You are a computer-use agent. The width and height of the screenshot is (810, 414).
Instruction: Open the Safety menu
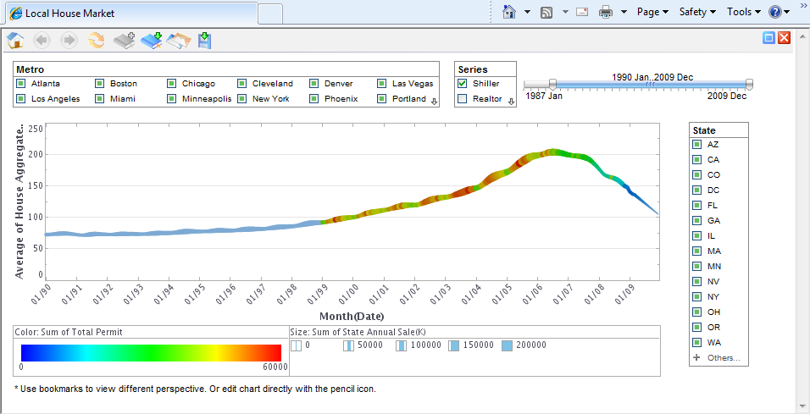696,12
